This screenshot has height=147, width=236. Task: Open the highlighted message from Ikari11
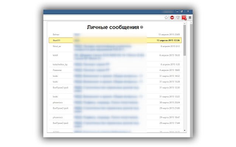[115, 40]
